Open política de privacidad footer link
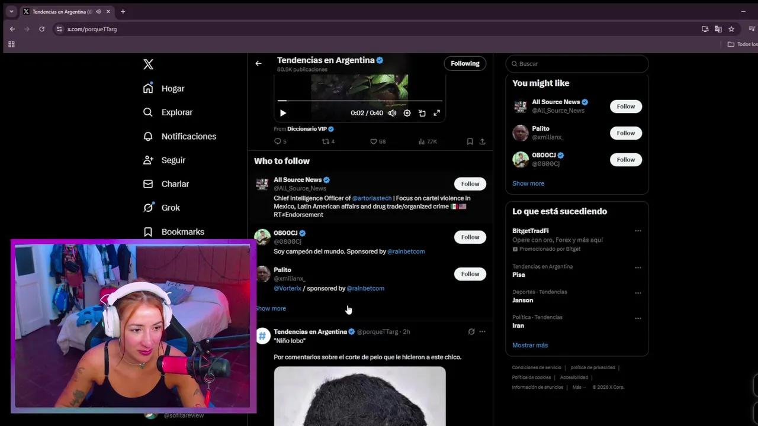Image resolution: width=758 pixels, height=426 pixels. coord(593,367)
